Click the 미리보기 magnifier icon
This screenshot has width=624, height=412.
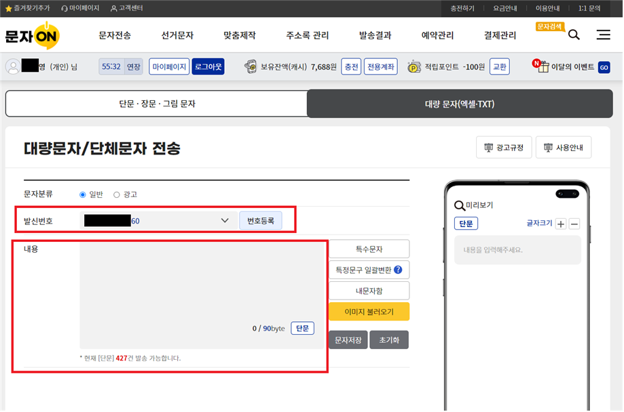(459, 205)
